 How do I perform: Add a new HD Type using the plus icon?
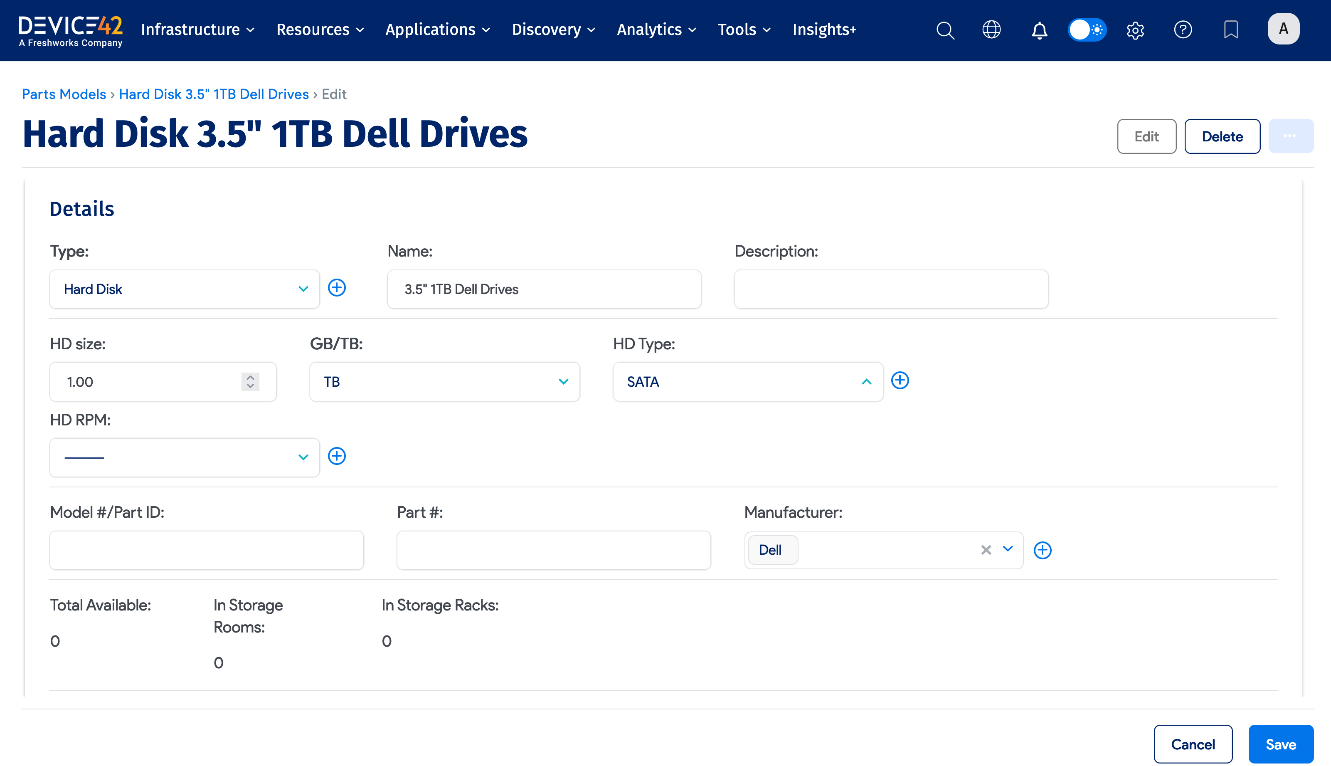[900, 381]
